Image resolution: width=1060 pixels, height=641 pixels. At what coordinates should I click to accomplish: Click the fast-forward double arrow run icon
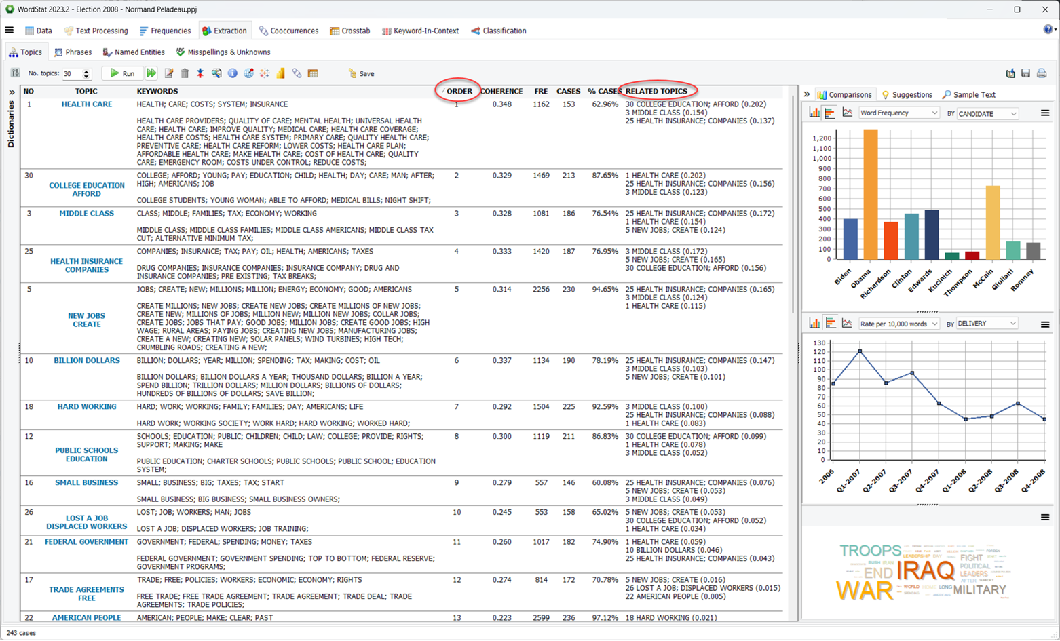[x=151, y=73]
